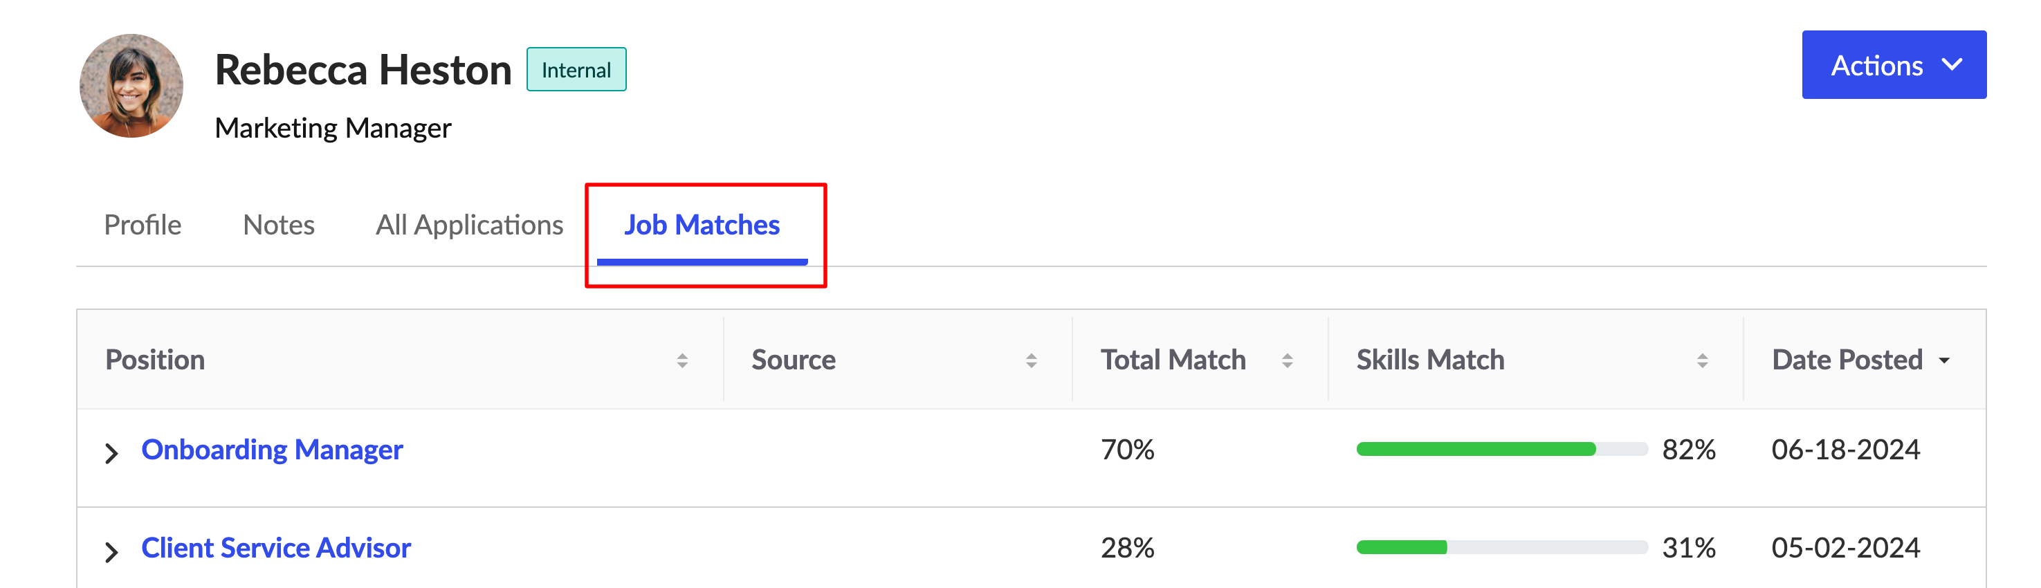Click the Total Match column header
Image resolution: width=2041 pixels, height=588 pixels.
point(1173,360)
